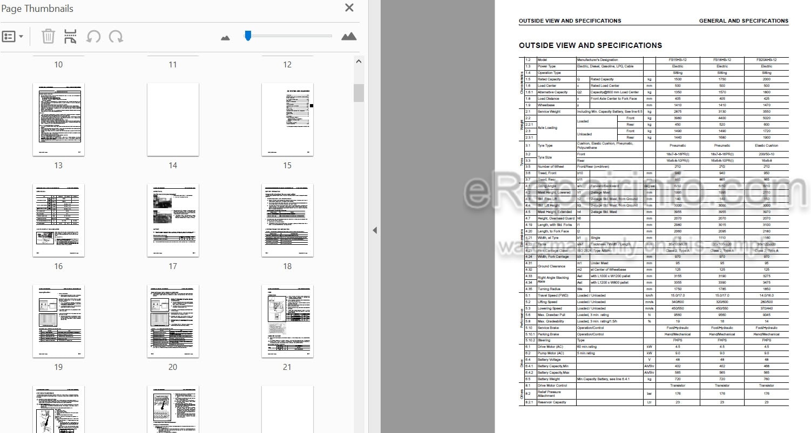Click 'Drive Motor Control' row label

coord(553,386)
